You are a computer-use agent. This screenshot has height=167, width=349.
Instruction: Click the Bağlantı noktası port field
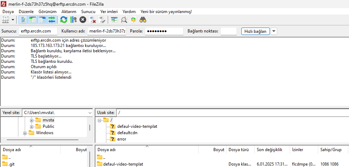[x=229, y=31]
